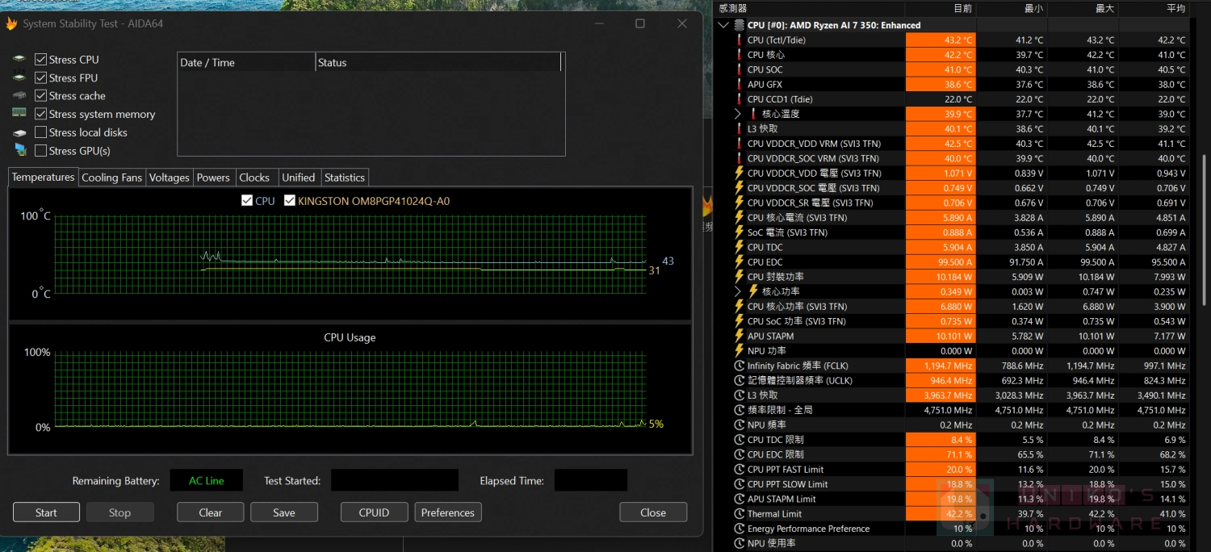
Task: Click the Elapsed Time field
Action: coord(591,480)
